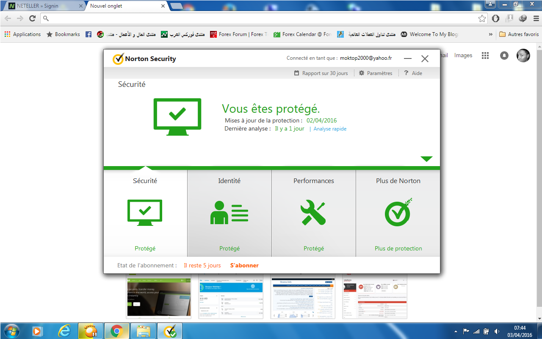Open the Google Images link

(x=463, y=56)
